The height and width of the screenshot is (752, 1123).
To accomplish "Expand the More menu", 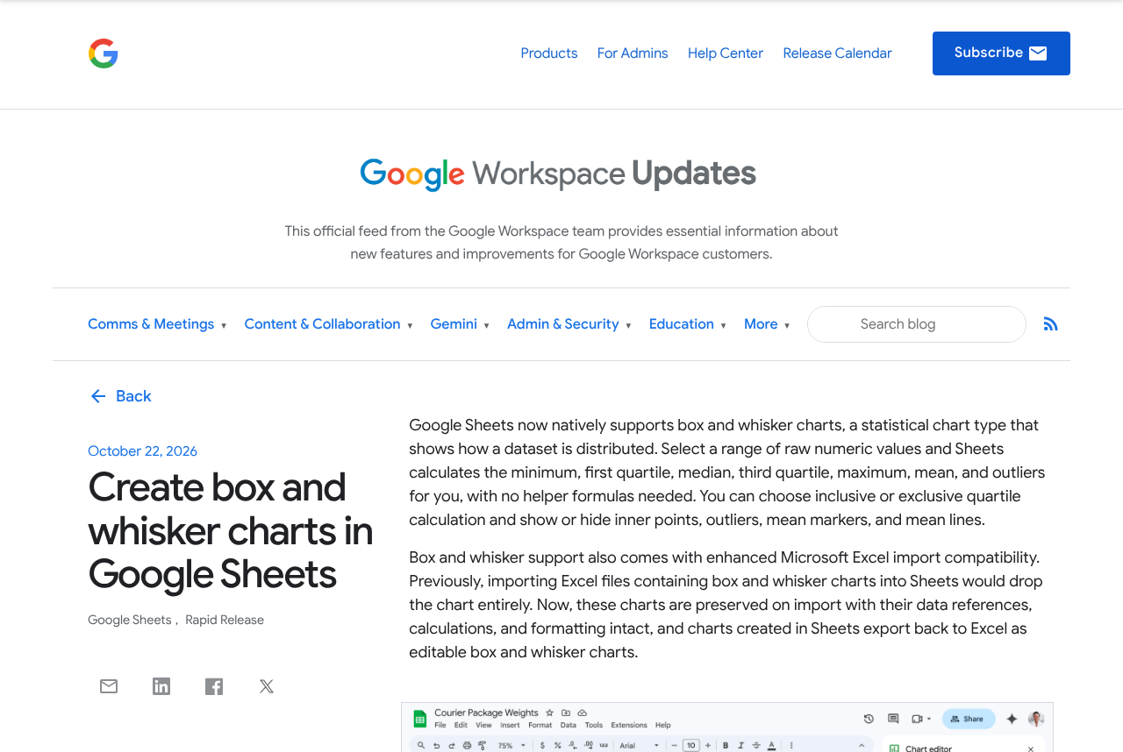I will tap(767, 324).
